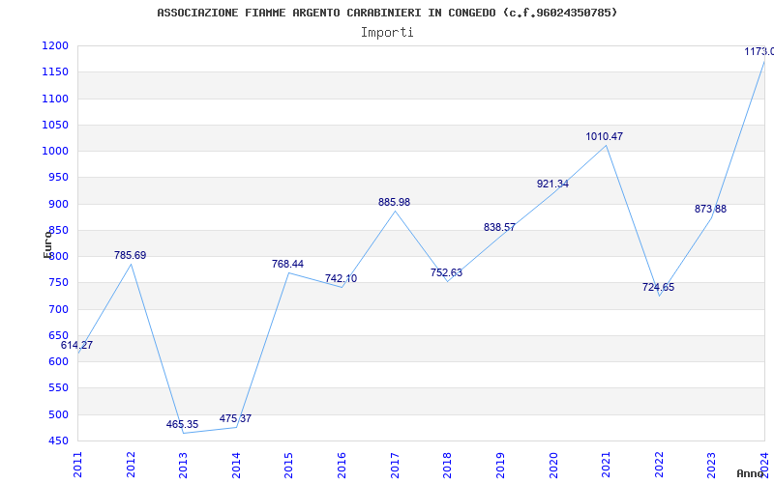
Task: Click the 1000 y-axis tick label
Action: pyautogui.click(x=55, y=152)
